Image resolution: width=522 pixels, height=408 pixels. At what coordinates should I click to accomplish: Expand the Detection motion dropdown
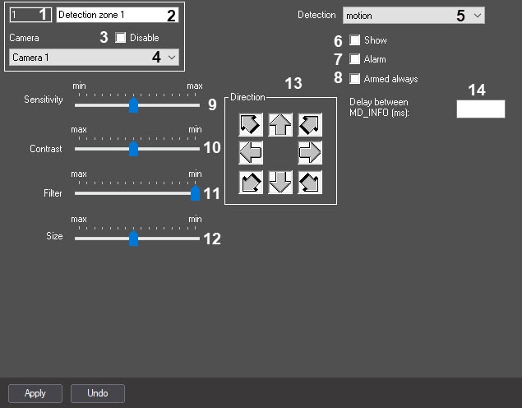(x=413, y=15)
